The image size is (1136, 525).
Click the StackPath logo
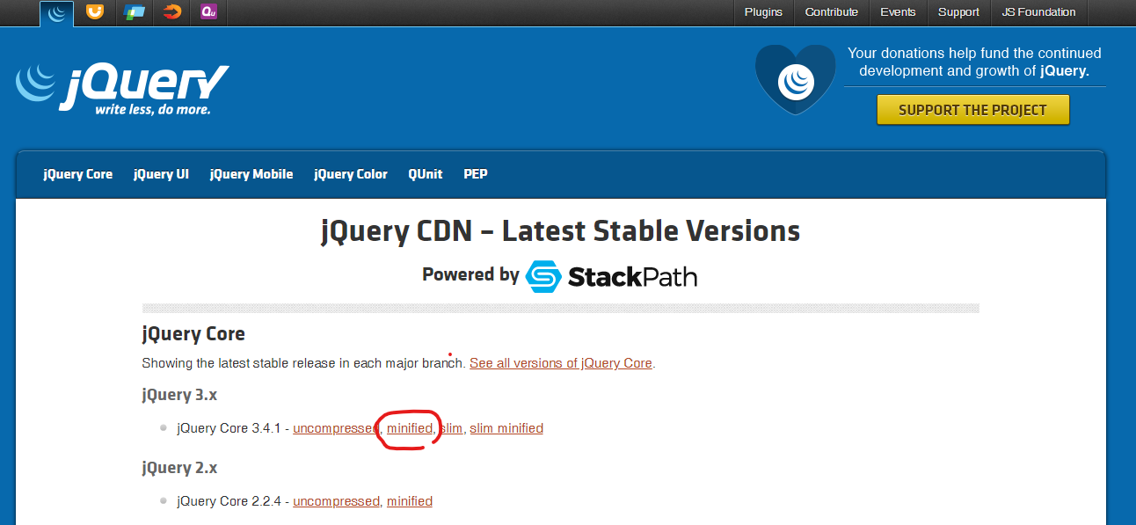point(611,277)
